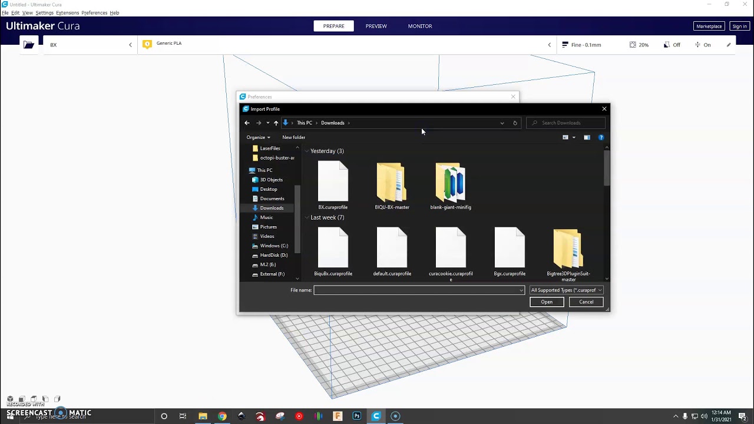Viewport: 754px width, 424px height.
Task: Click the Open button
Action: click(547, 302)
